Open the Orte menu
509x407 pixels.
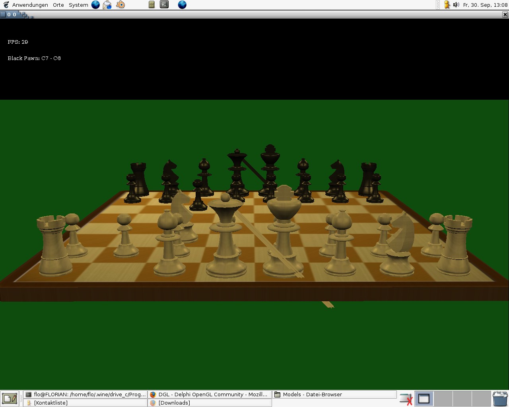point(58,5)
